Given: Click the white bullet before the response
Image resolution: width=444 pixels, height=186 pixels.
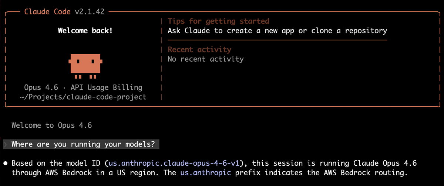Looking at the screenshot, I should (x=5, y=163).
